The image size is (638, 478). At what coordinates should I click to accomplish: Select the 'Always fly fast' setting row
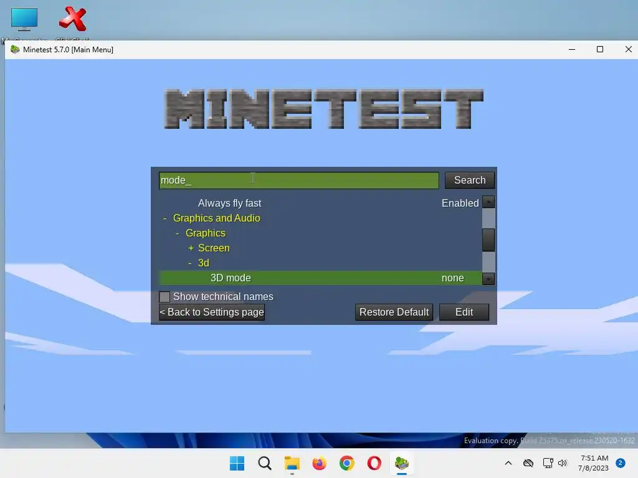(320, 204)
